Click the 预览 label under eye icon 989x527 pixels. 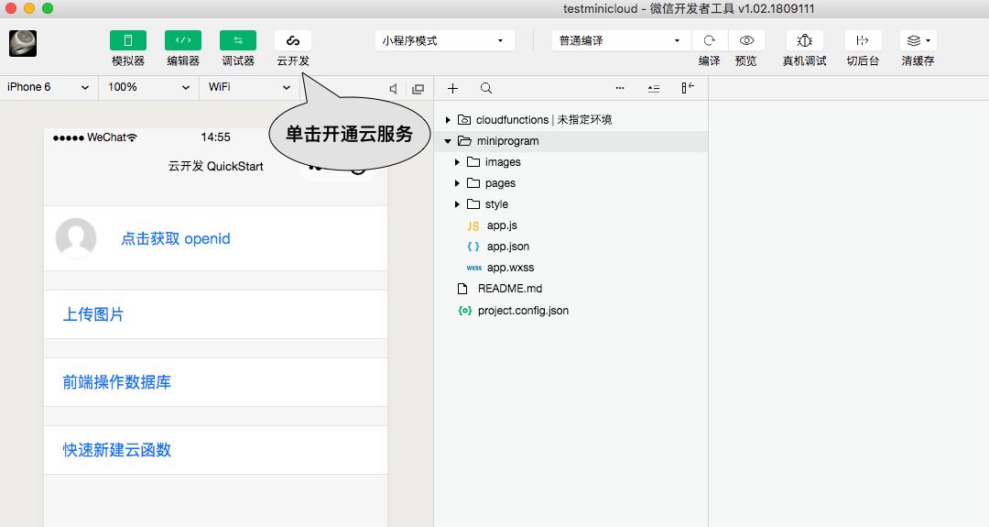746,61
